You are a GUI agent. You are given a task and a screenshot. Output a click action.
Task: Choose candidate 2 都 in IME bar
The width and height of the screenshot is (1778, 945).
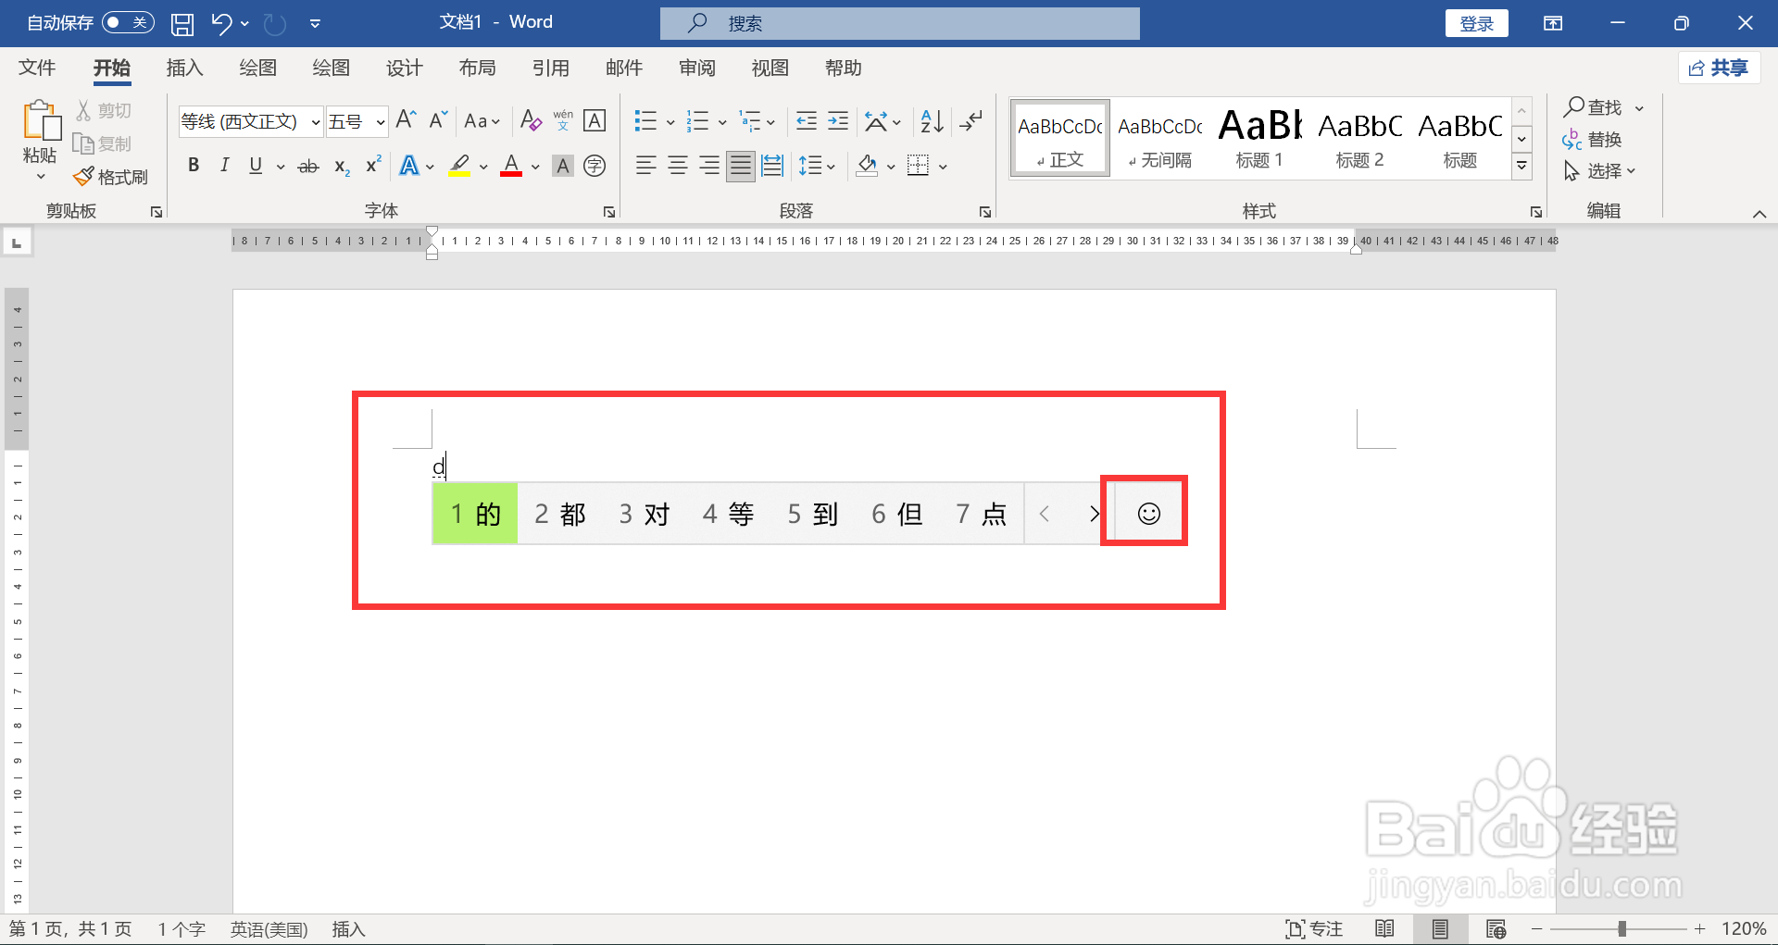coord(560,514)
